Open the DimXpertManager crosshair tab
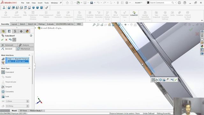Viewport: 204px width, 115px height. point(21,31)
